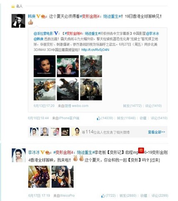Open 李冰冰's sunglasses selfie photo
The height and width of the screenshot is (201, 178).
click(x=62, y=177)
